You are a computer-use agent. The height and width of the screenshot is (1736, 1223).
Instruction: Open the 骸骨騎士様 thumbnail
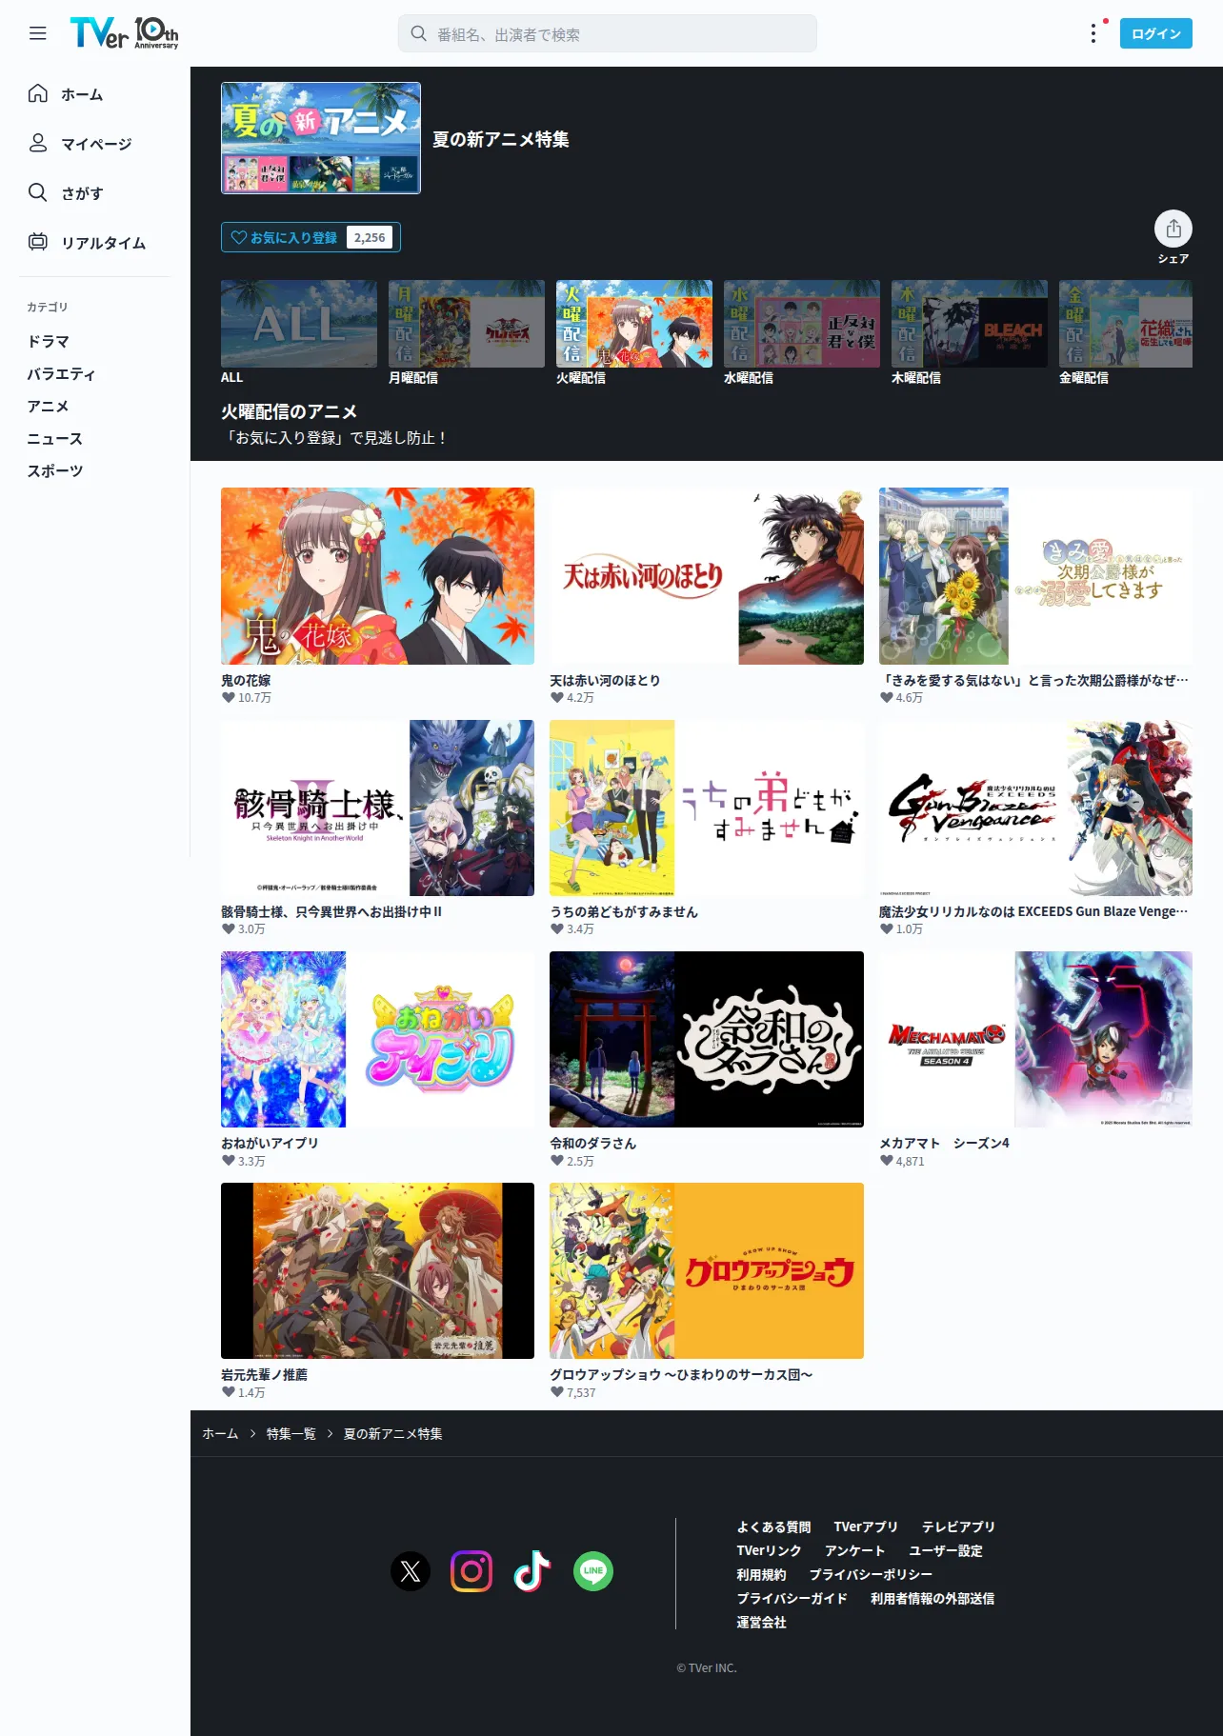click(x=378, y=808)
